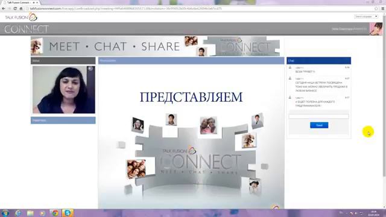Click the blue header below the video

[x=63, y=121]
